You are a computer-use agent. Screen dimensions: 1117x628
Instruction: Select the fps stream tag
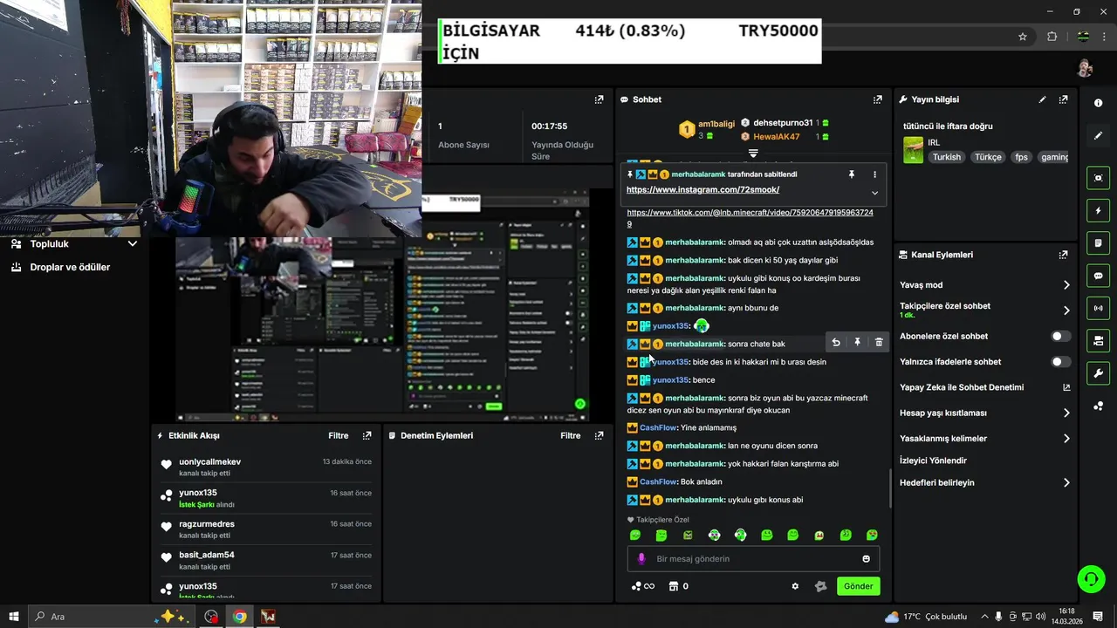pos(1022,157)
